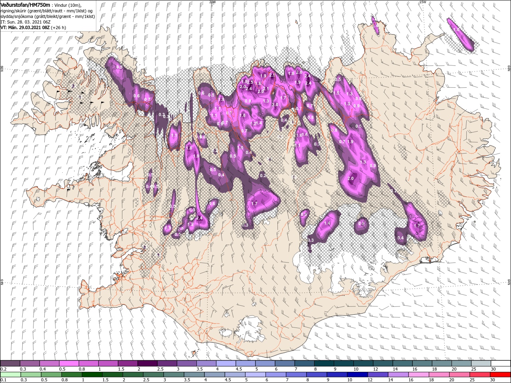Click the 1.1 value in the small western snow blob
511x383 pixels.
click(174, 136)
